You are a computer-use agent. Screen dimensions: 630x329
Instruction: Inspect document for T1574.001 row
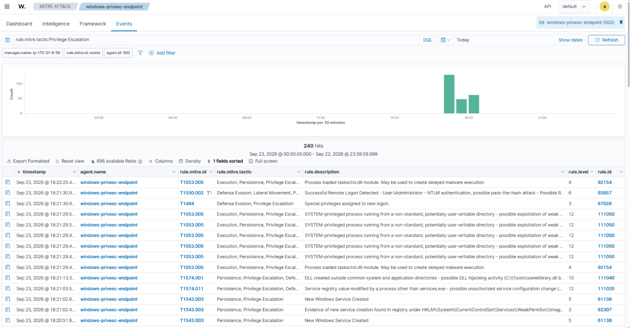8,278
